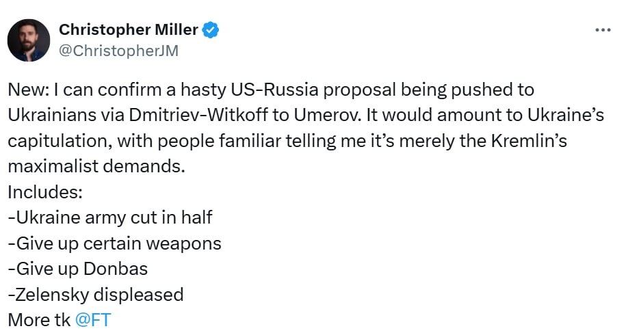Click the "-Zelensky displeased" line

[x=95, y=295]
